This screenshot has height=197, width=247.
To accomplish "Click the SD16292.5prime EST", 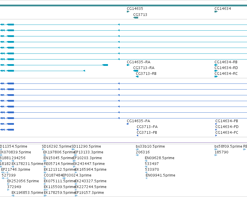I will click(x=43, y=149).
